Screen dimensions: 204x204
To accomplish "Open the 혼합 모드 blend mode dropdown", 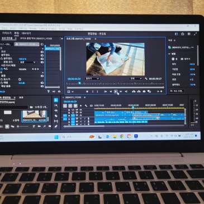I will pos(27,62).
